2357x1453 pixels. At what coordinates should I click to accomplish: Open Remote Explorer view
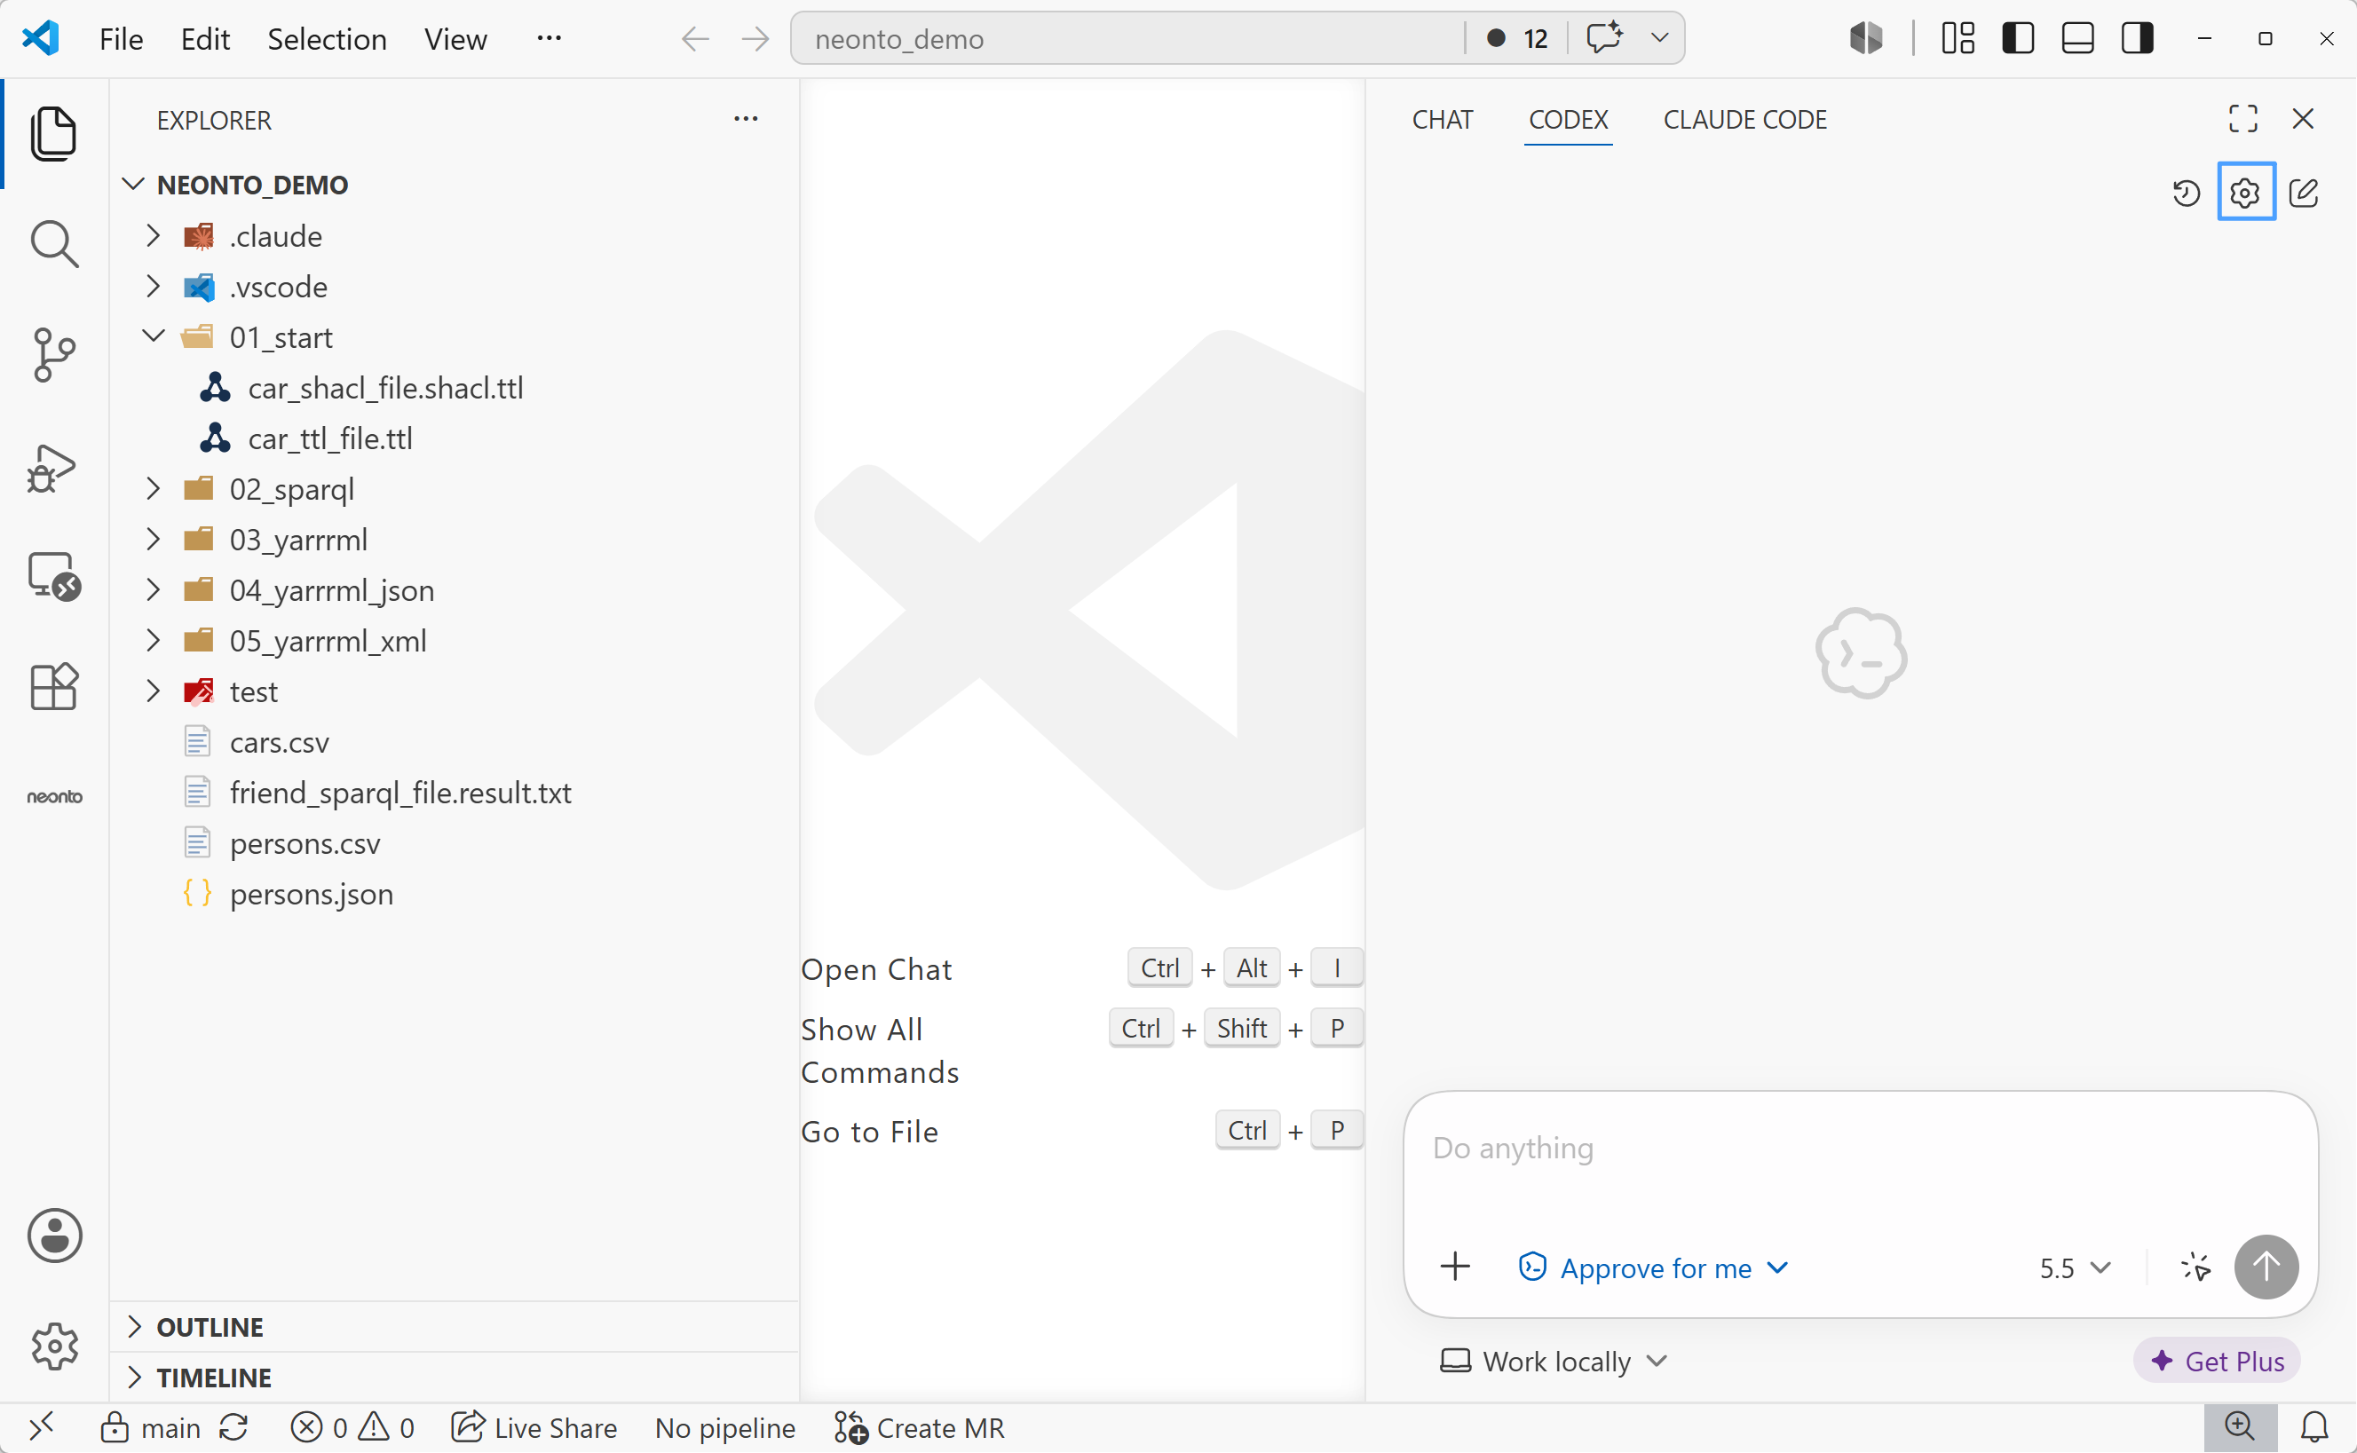54,576
